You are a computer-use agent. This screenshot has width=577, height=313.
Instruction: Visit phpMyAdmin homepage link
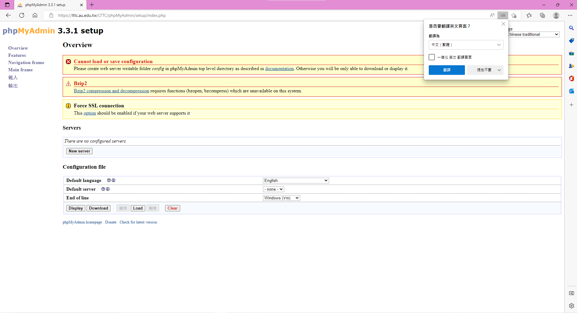click(82, 222)
